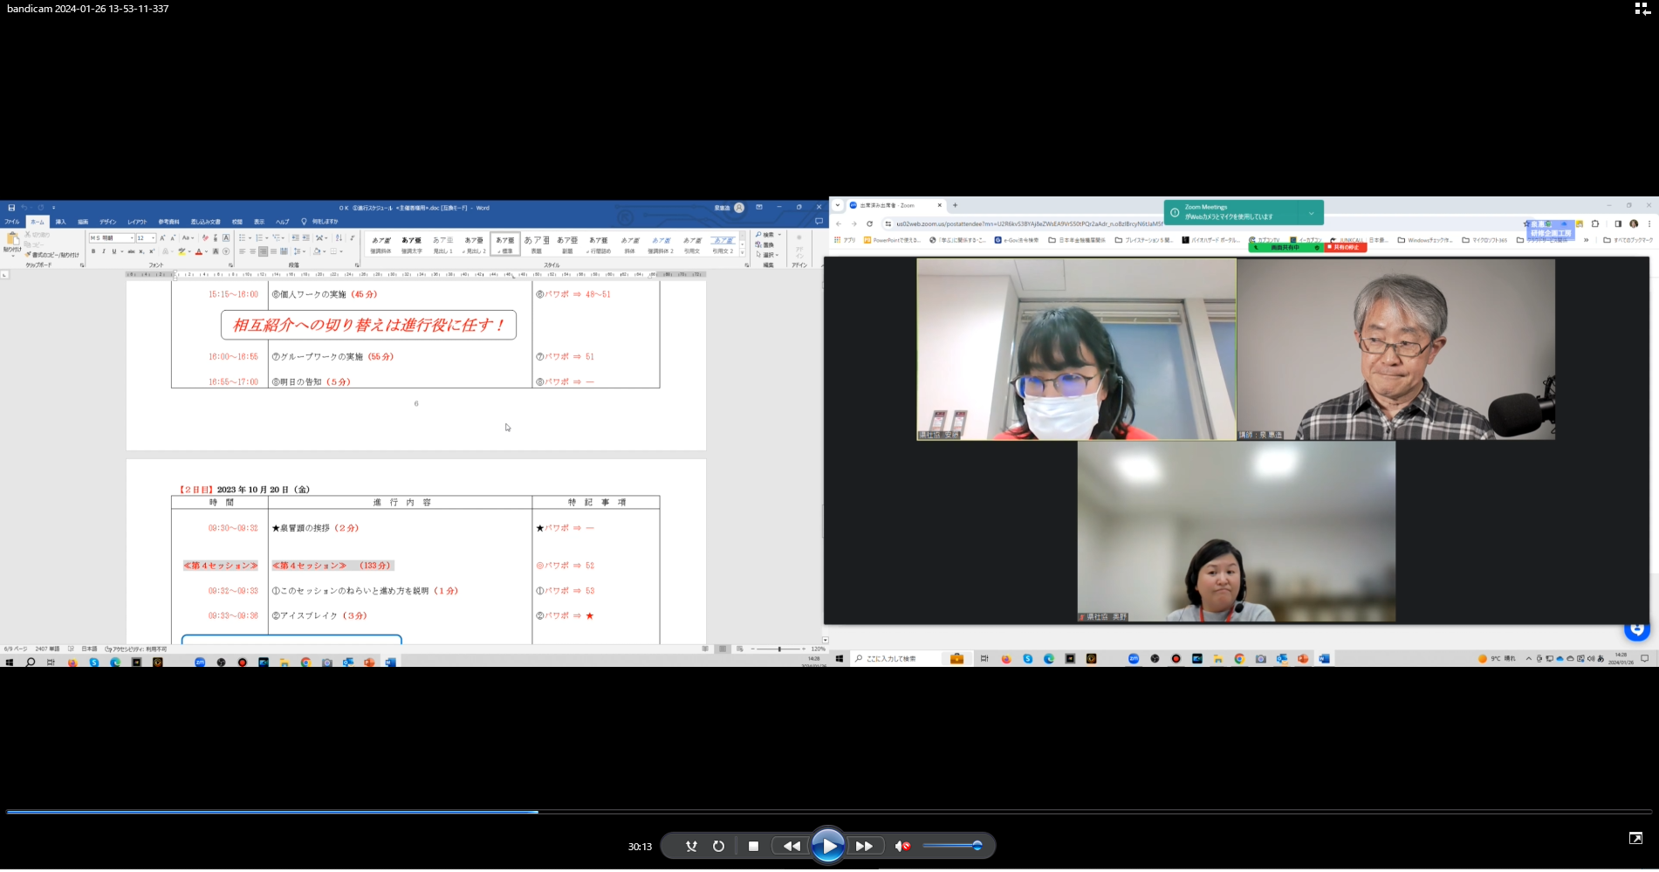Click the Word icon in right taskbar
The width and height of the screenshot is (1659, 872).
(x=1324, y=659)
